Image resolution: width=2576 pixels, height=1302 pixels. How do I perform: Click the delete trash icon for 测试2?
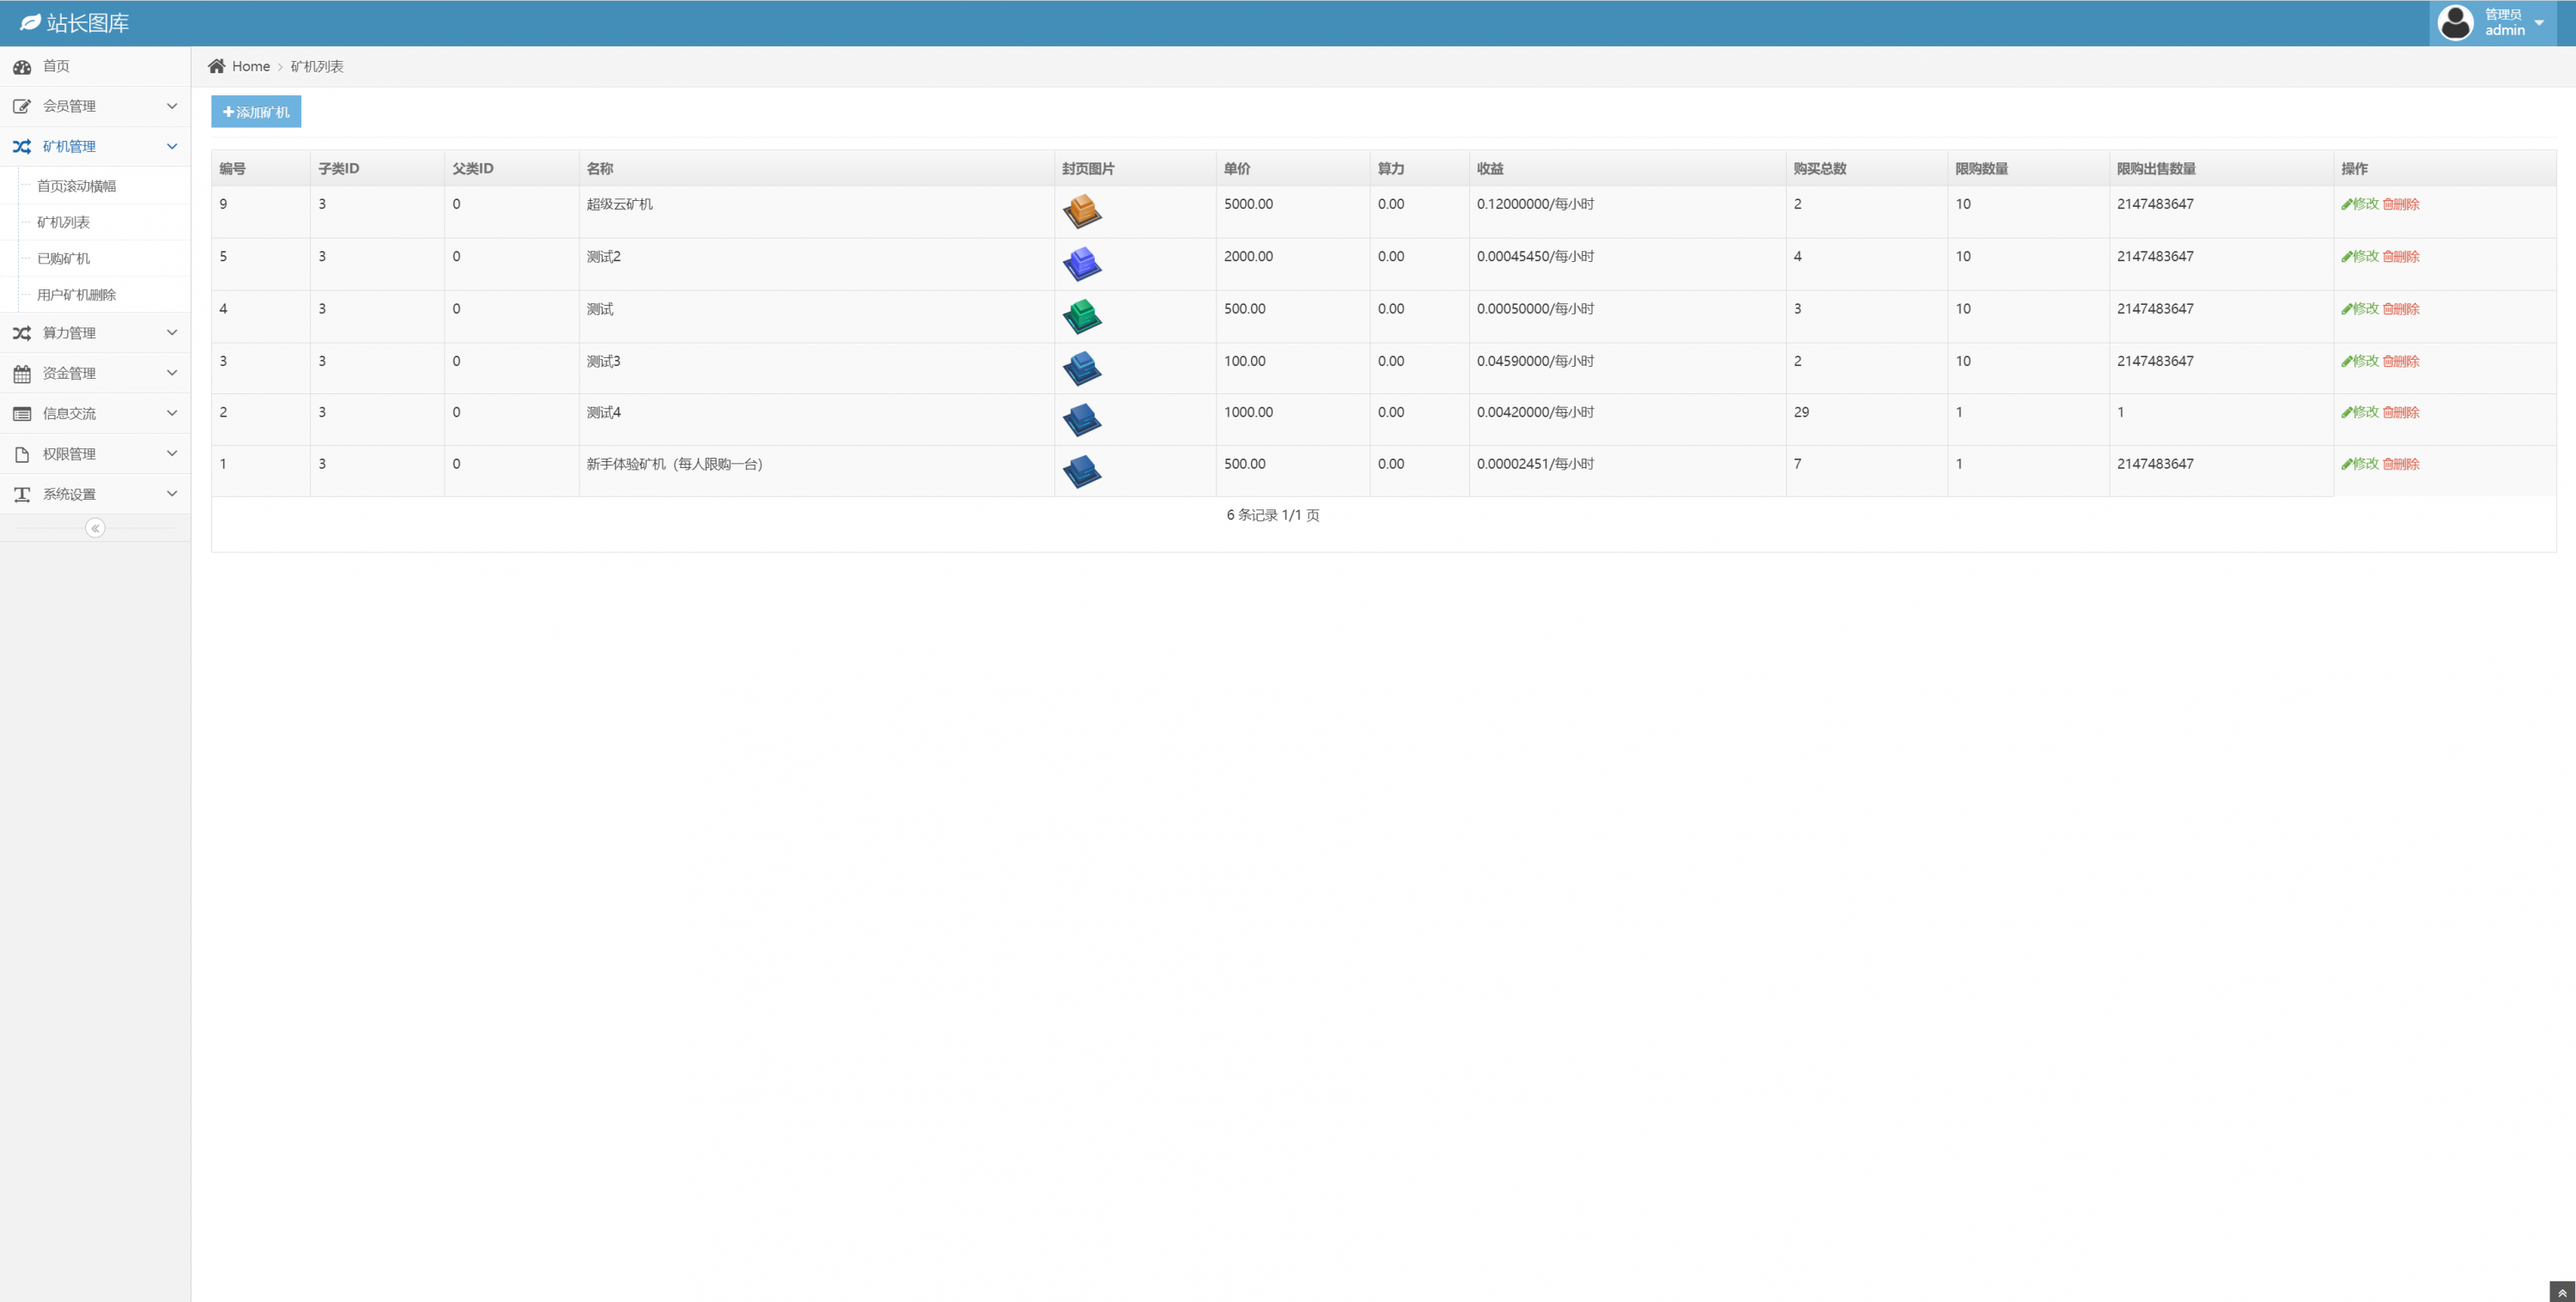(2387, 257)
